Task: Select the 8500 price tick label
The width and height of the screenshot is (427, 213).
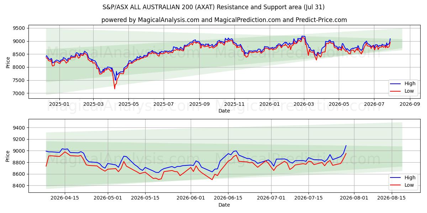Action: point(19,54)
